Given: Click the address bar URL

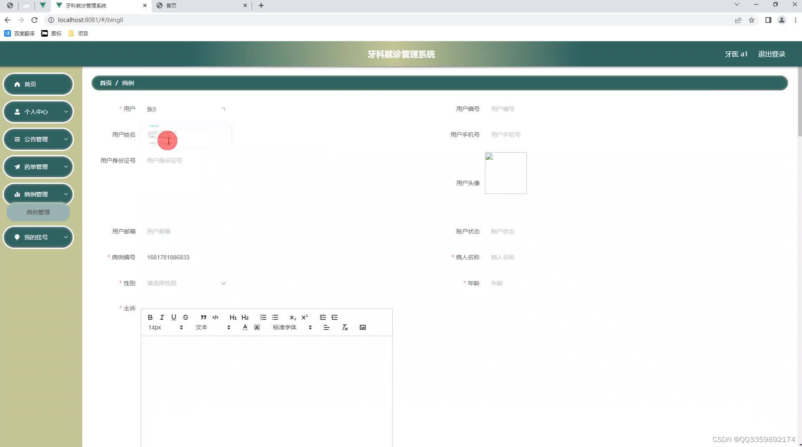Looking at the screenshot, I should coord(90,20).
